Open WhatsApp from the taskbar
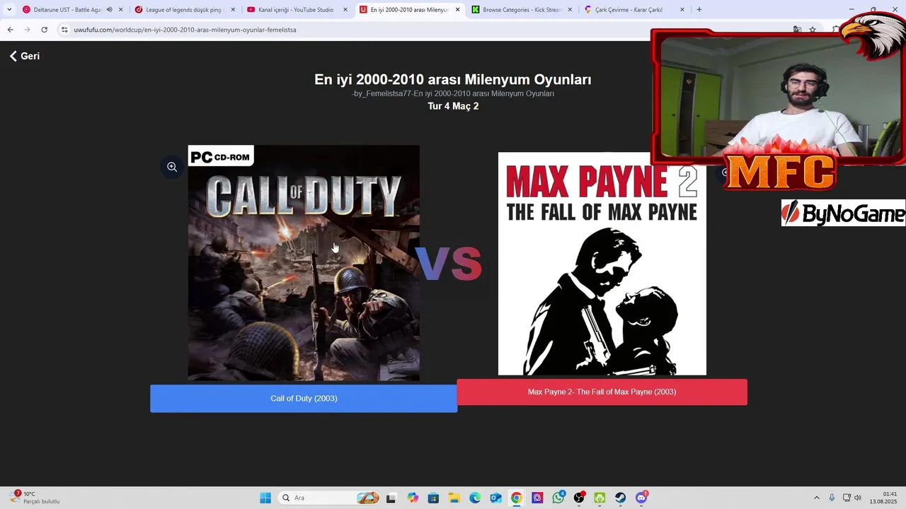 (x=558, y=498)
